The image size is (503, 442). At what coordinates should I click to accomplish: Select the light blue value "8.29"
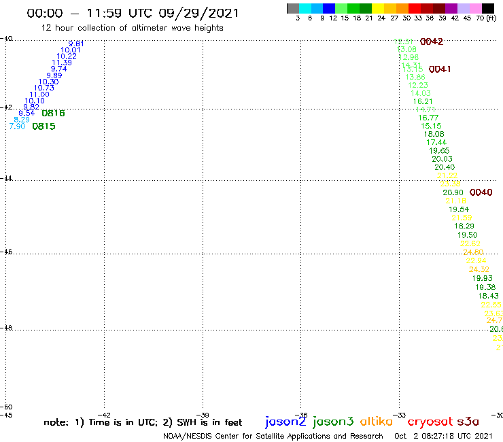[22, 120]
